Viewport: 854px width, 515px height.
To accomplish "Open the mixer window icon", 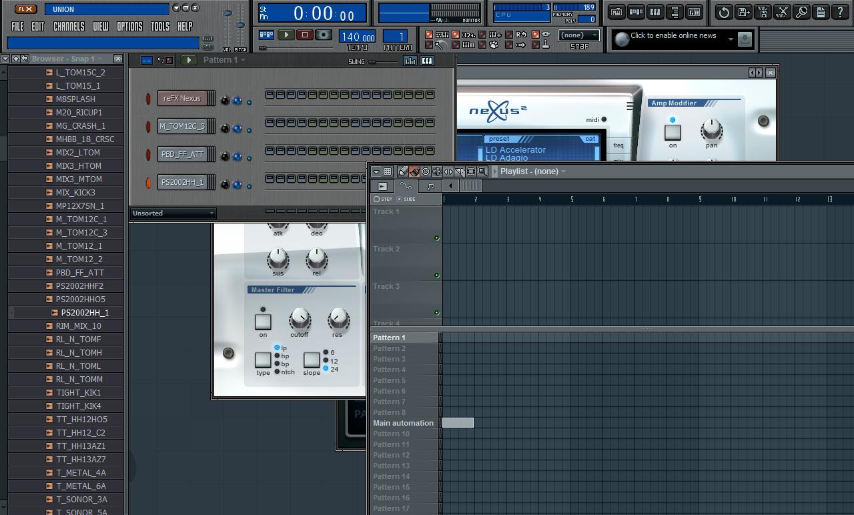I will click(x=694, y=12).
